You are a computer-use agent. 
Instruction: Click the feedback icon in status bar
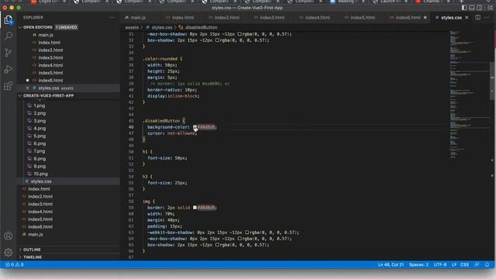[477, 264]
